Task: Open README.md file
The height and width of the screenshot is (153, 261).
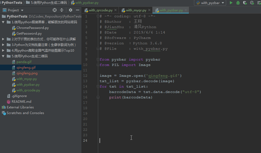Action: (21, 101)
